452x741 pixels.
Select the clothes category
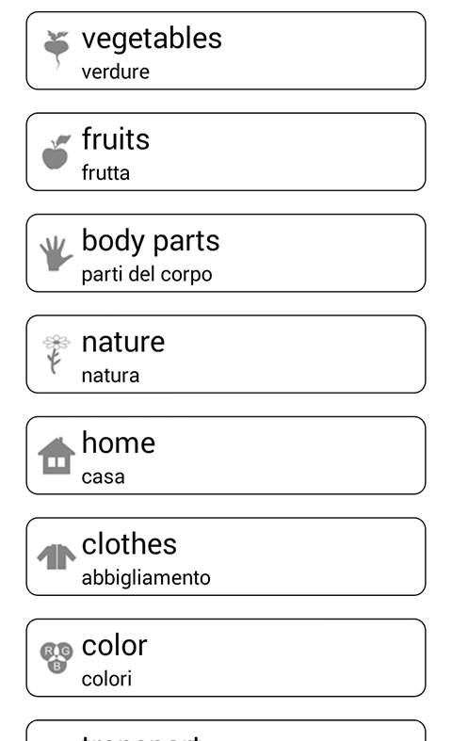226,556
